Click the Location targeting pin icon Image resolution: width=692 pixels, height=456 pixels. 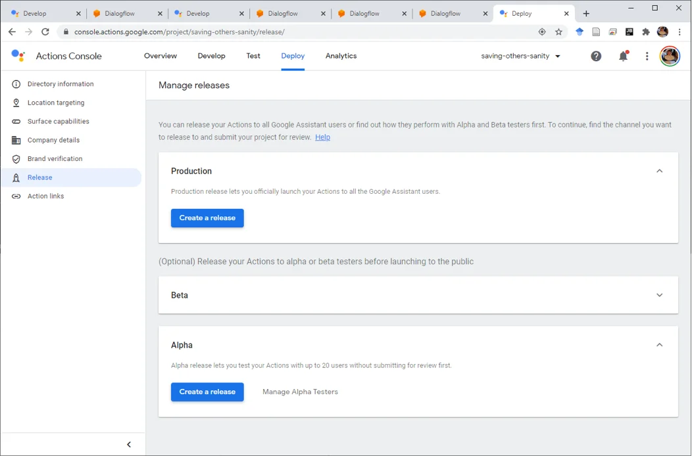16,103
